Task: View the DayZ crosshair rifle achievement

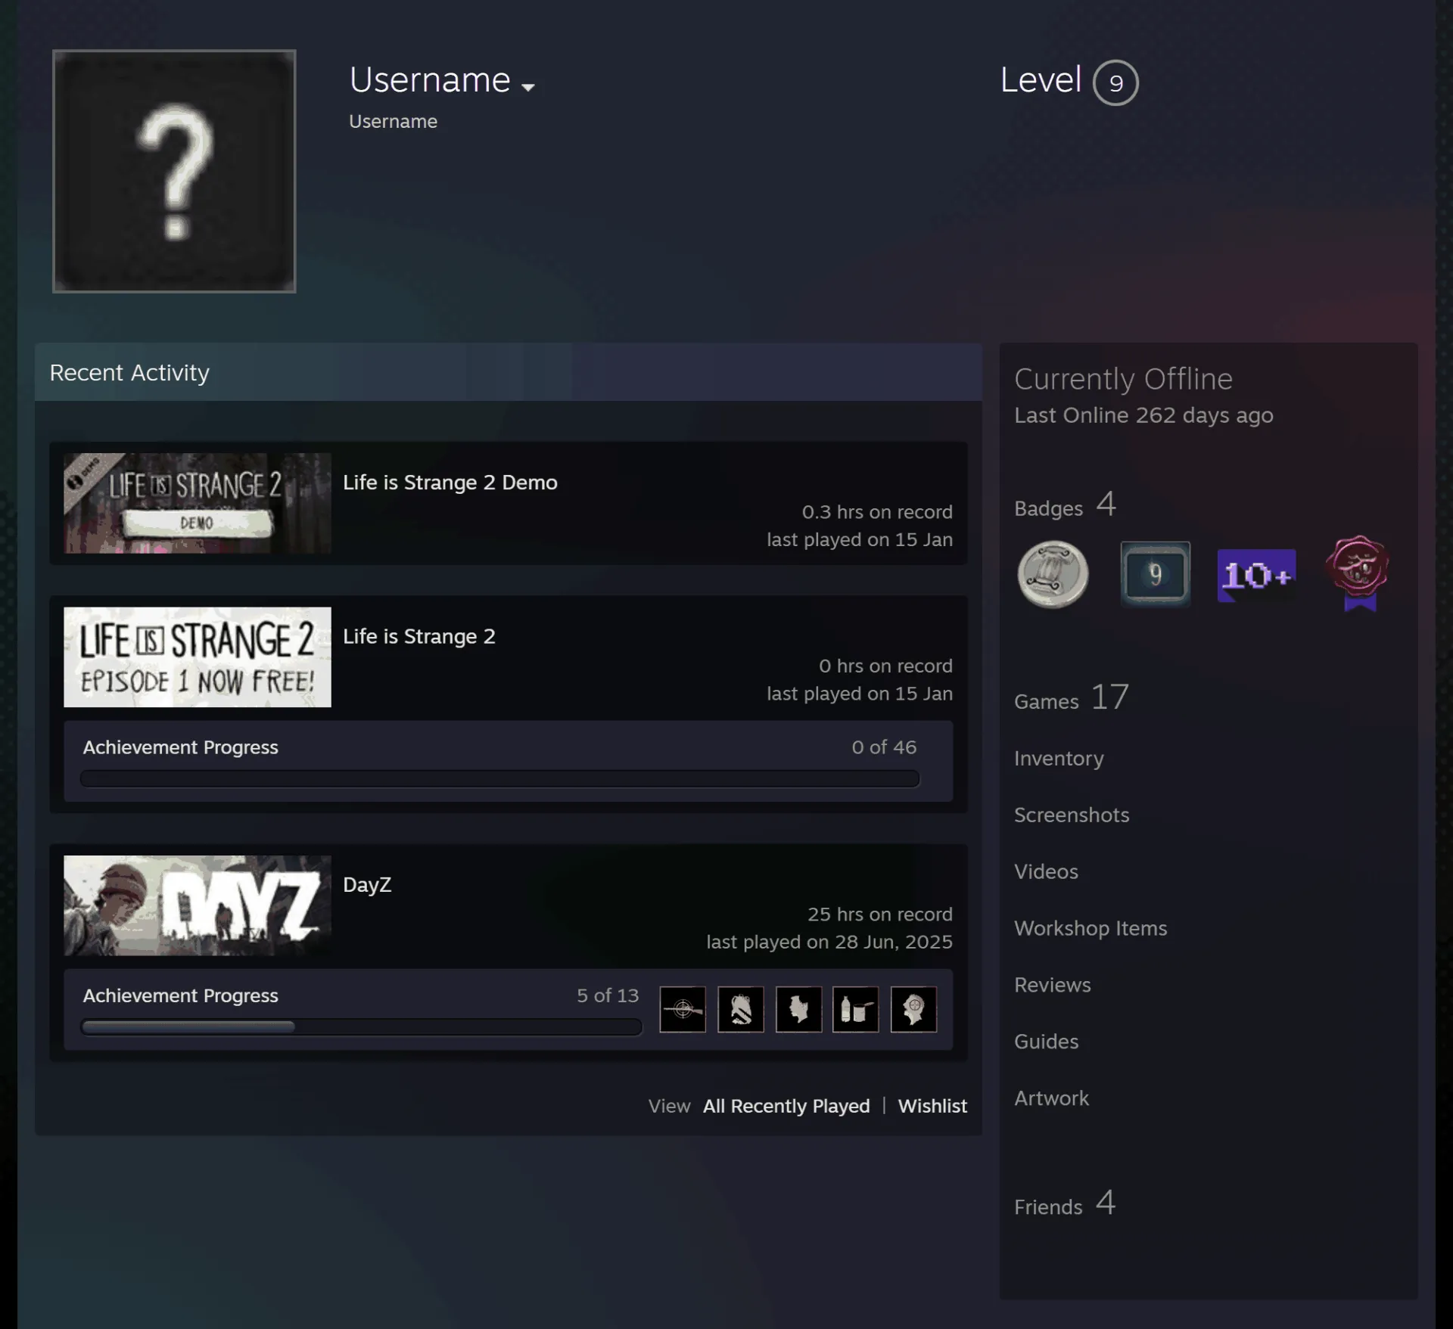Action: point(683,1009)
